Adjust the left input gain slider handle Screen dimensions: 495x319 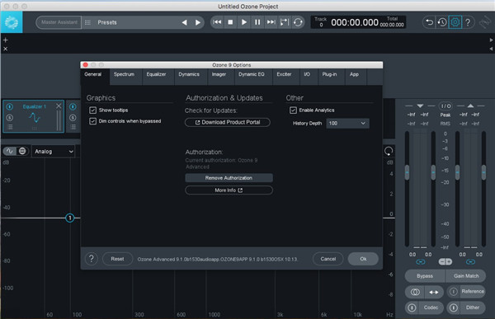(408, 172)
